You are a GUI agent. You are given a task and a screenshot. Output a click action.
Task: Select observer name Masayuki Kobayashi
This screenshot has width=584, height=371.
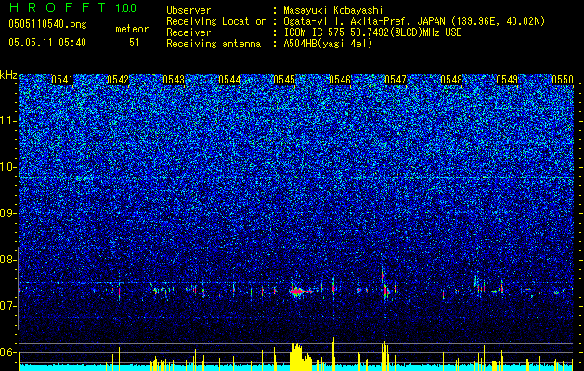[x=333, y=10]
